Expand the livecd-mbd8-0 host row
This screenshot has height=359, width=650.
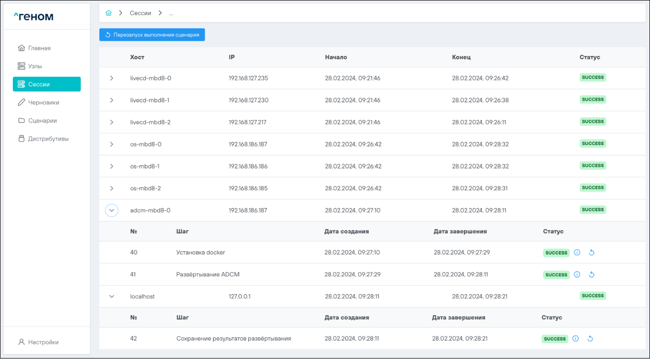coord(112,78)
